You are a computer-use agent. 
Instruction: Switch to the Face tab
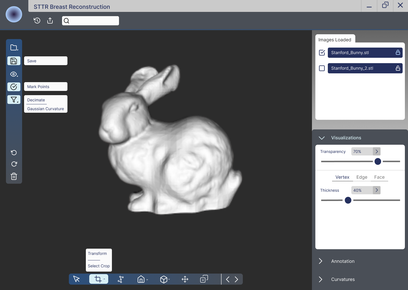[379, 177]
